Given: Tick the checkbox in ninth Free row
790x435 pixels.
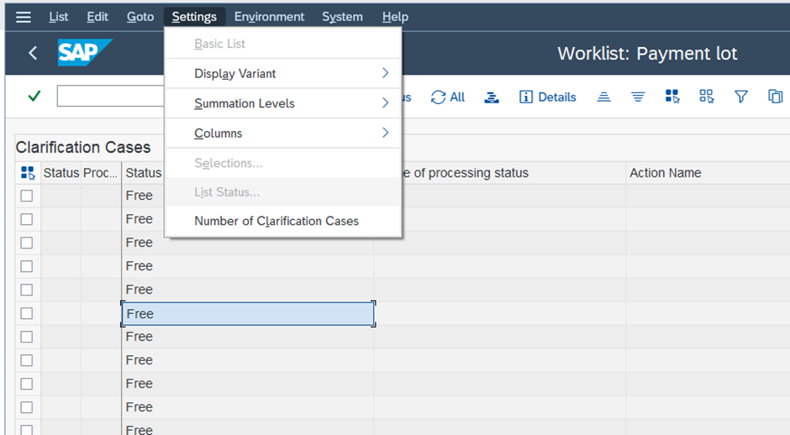Looking at the screenshot, I should tap(27, 384).
